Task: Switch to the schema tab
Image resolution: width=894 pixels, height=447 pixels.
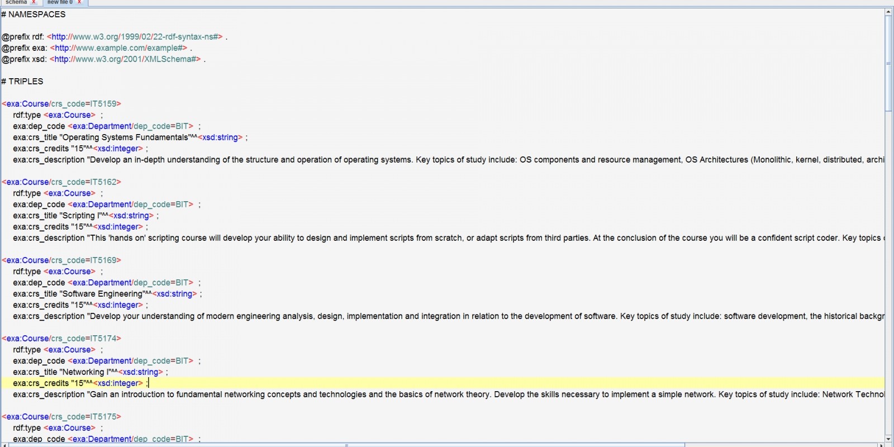Action: click(16, 2)
